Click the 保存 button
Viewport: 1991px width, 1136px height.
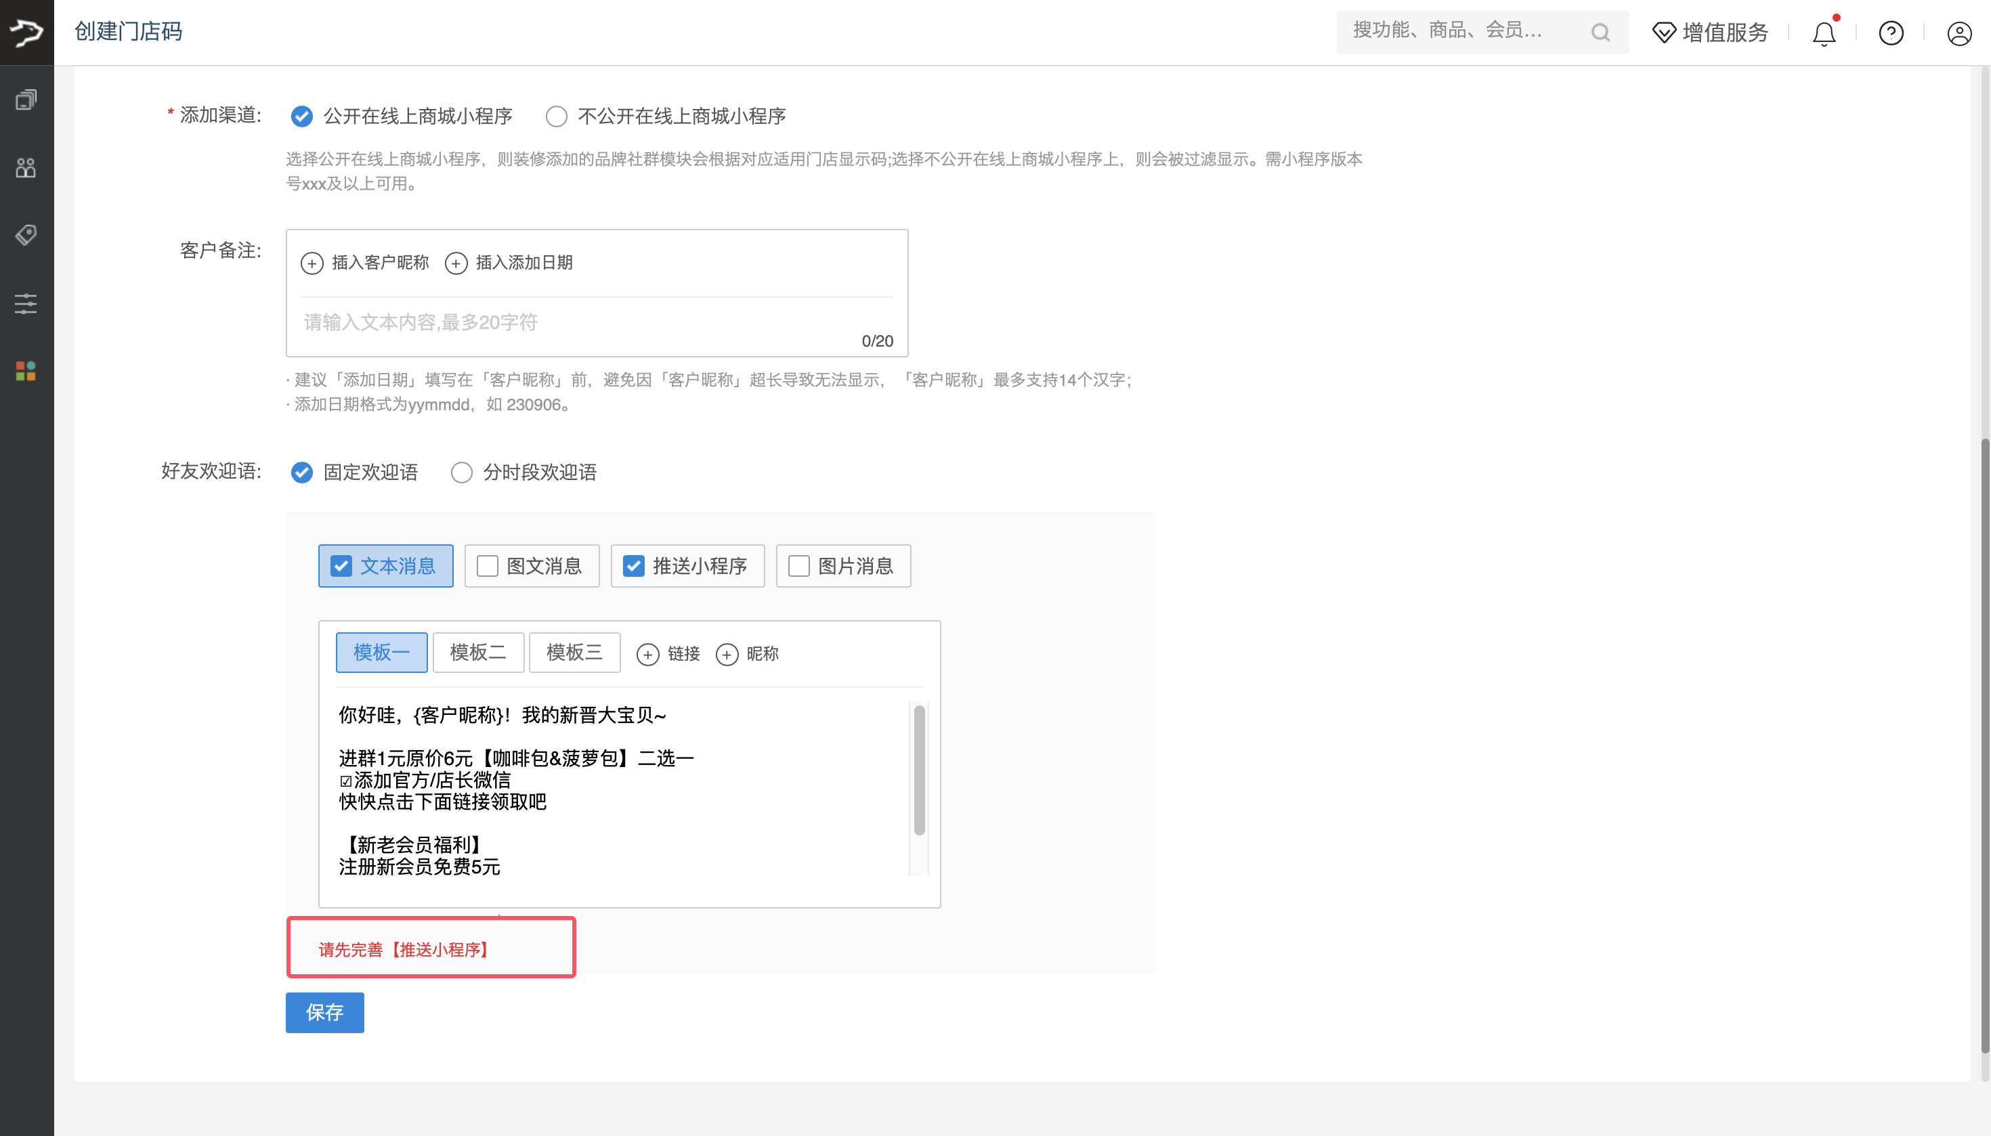click(x=324, y=1012)
